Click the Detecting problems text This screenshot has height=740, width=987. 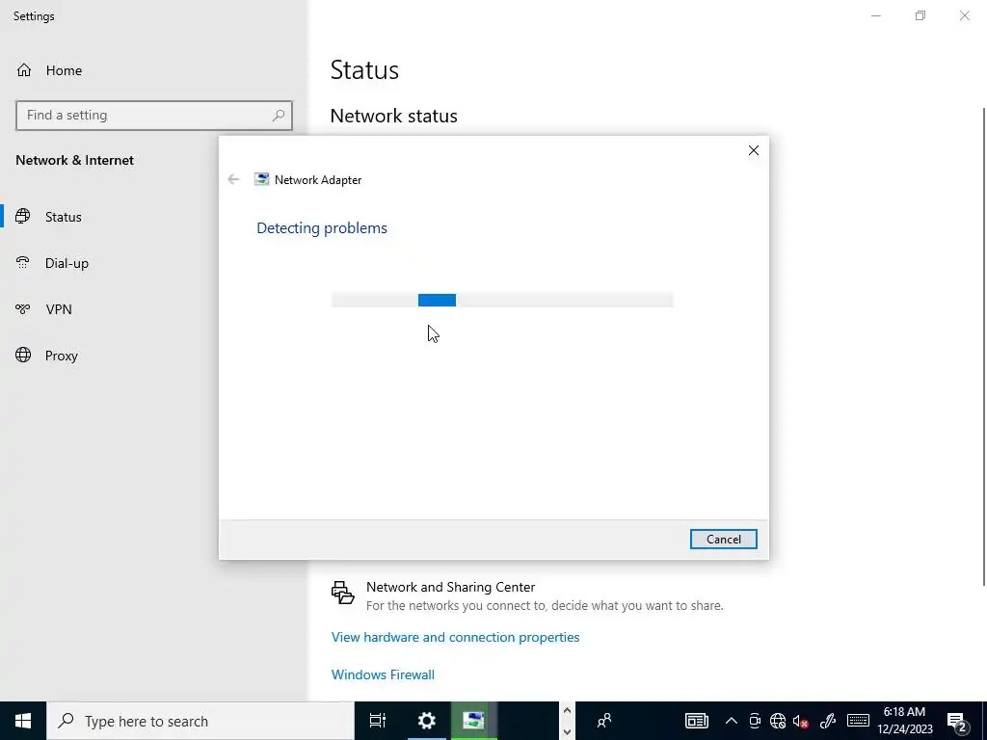(x=322, y=228)
